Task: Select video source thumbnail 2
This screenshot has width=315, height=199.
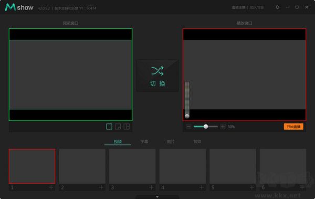Action: pyautogui.click(x=82, y=166)
